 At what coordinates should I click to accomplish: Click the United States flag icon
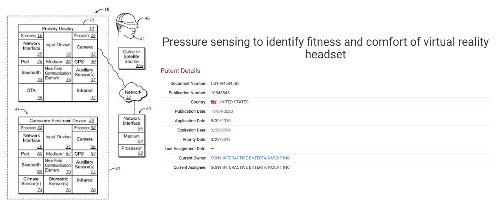(x=213, y=102)
